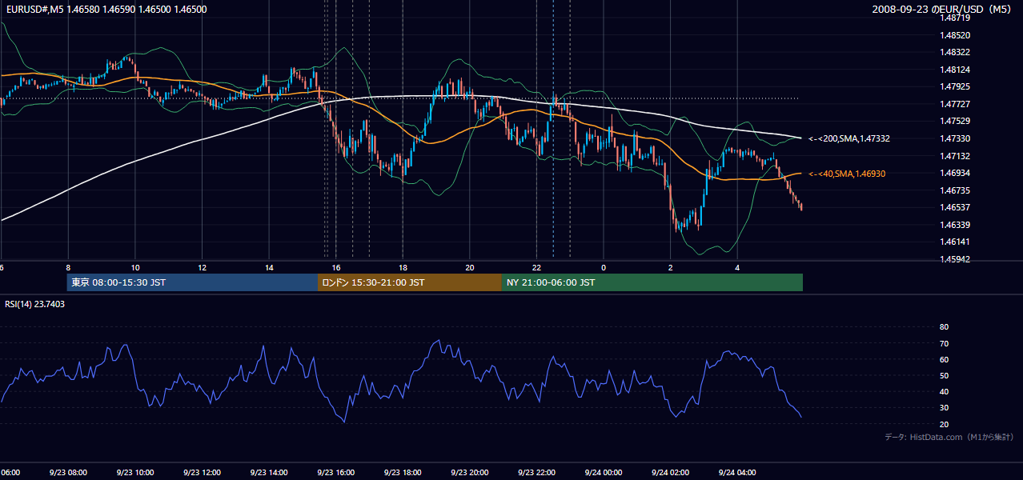Image resolution: width=1023 pixels, height=480 pixels.
Task: Click hour tick 4 under the price chart
Action: (x=737, y=268)
